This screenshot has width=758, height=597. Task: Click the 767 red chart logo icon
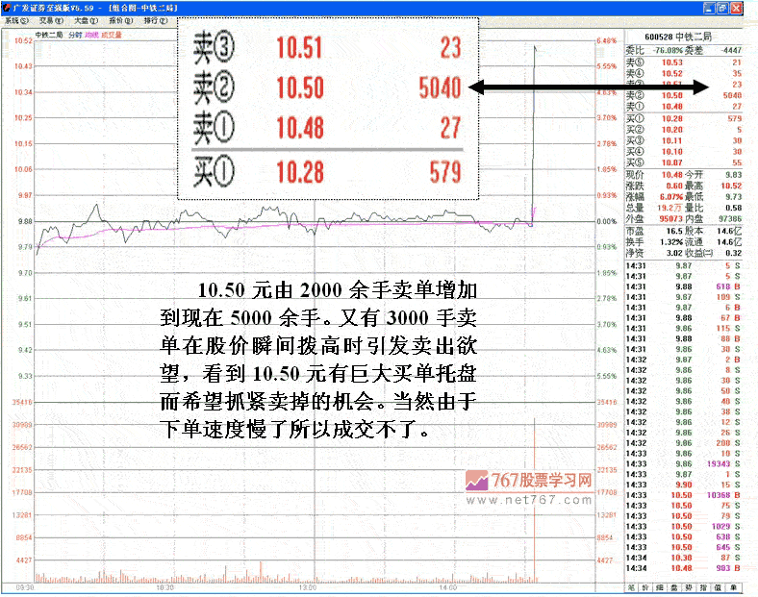(x=475, y=481)
